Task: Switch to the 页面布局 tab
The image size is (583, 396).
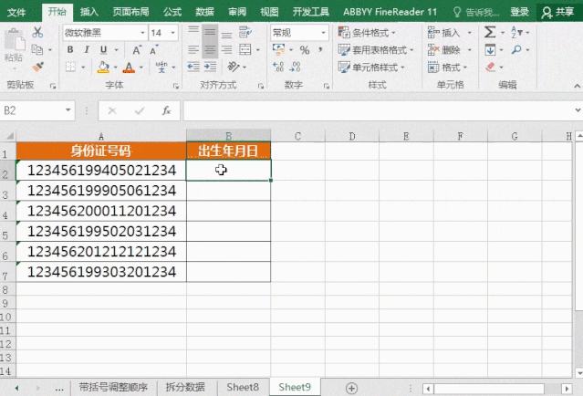Action: 130,12
